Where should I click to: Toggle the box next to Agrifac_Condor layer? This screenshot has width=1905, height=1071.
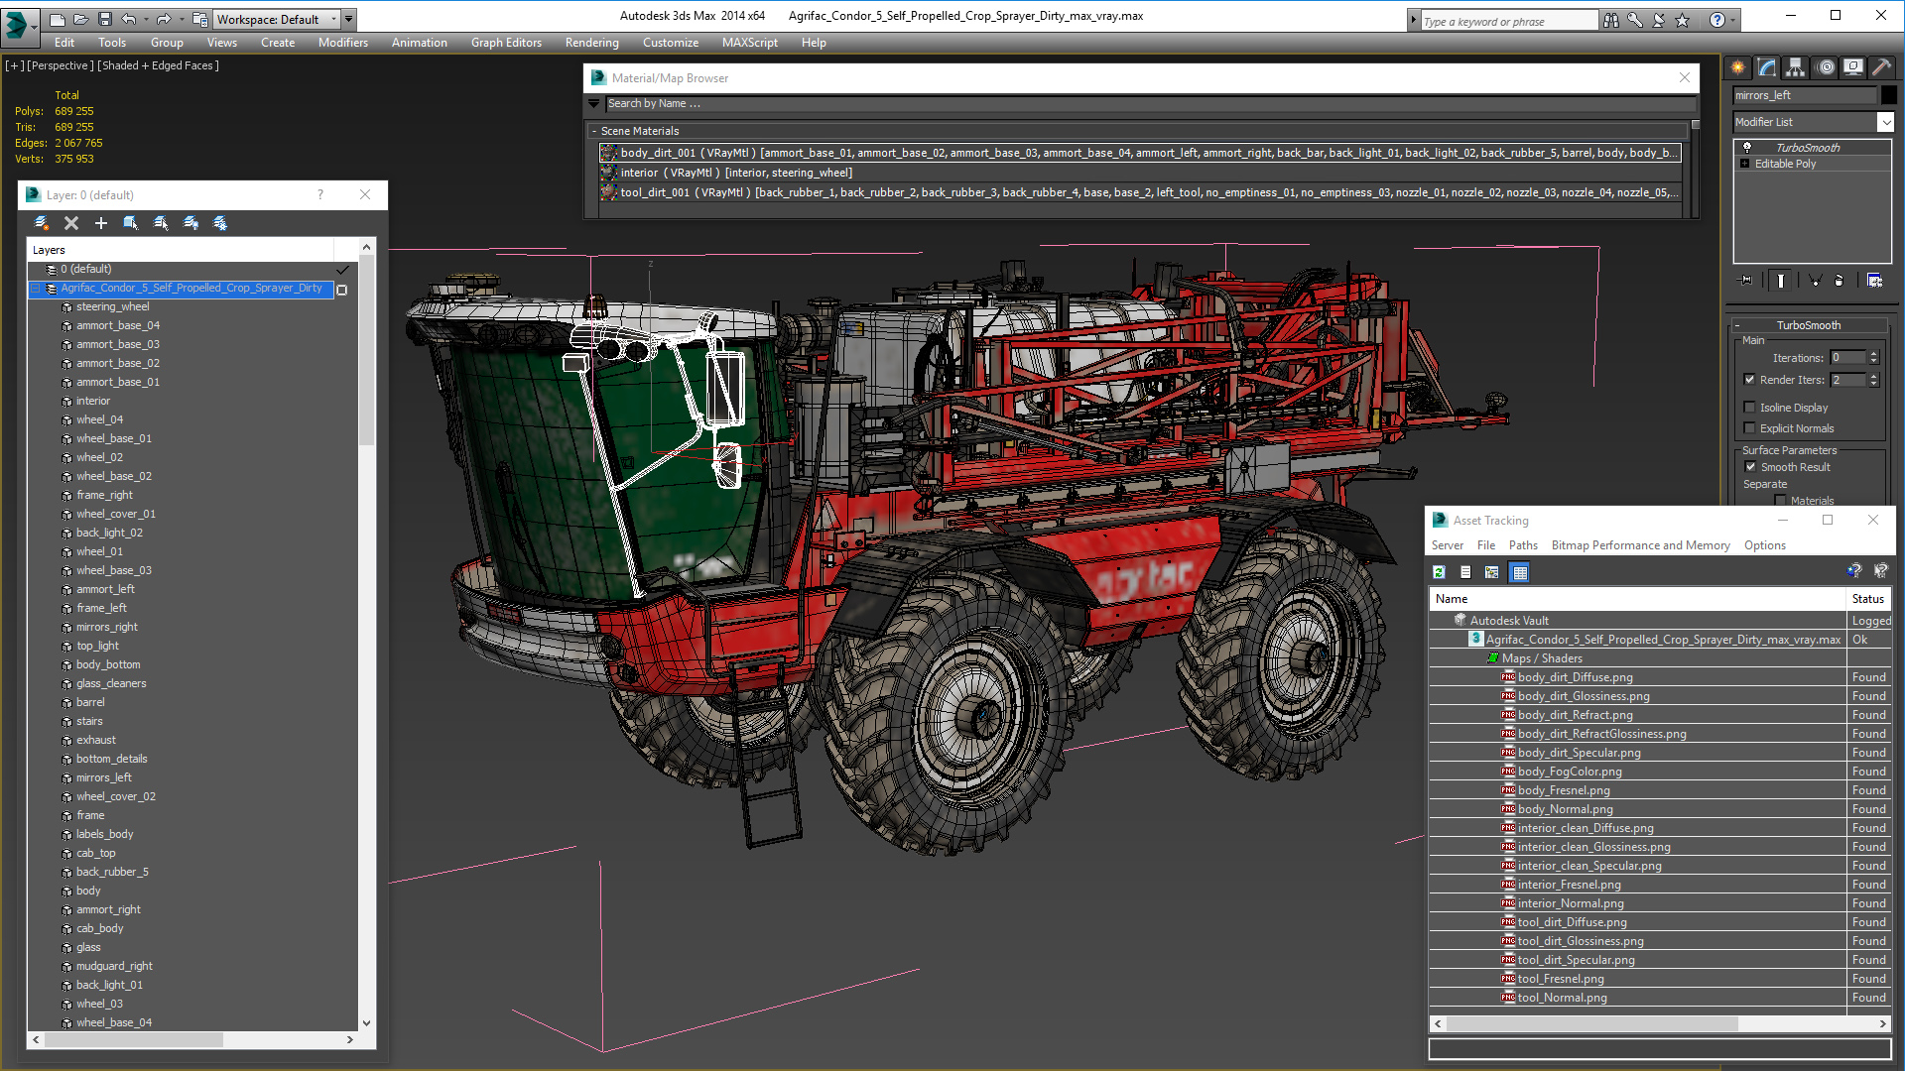point(342,290)
